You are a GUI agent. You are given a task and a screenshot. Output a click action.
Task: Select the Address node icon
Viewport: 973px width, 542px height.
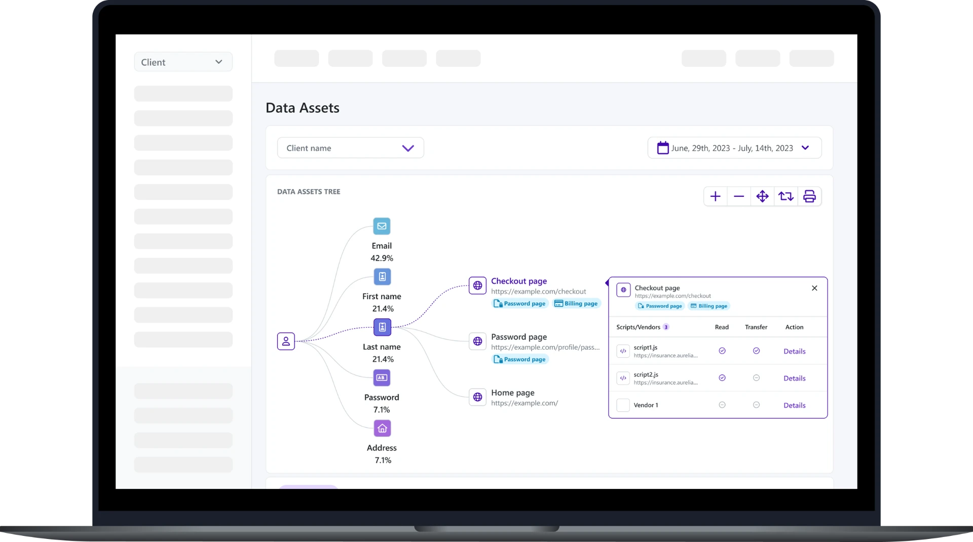382,428
